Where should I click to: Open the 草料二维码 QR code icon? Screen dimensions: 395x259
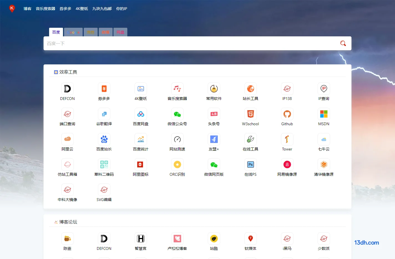[x=104, y=165]
